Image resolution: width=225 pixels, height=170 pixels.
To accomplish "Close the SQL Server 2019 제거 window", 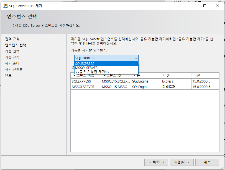I will click(x=218, y=6).
